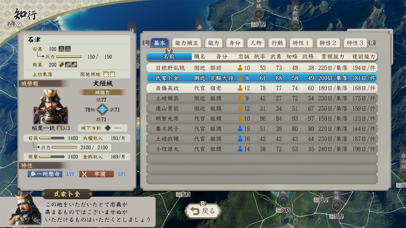Click loyalty icon in 斎藤高政 row
This screenshot has height=228, width=406.
pyautogui.click(x=240, y=88)
